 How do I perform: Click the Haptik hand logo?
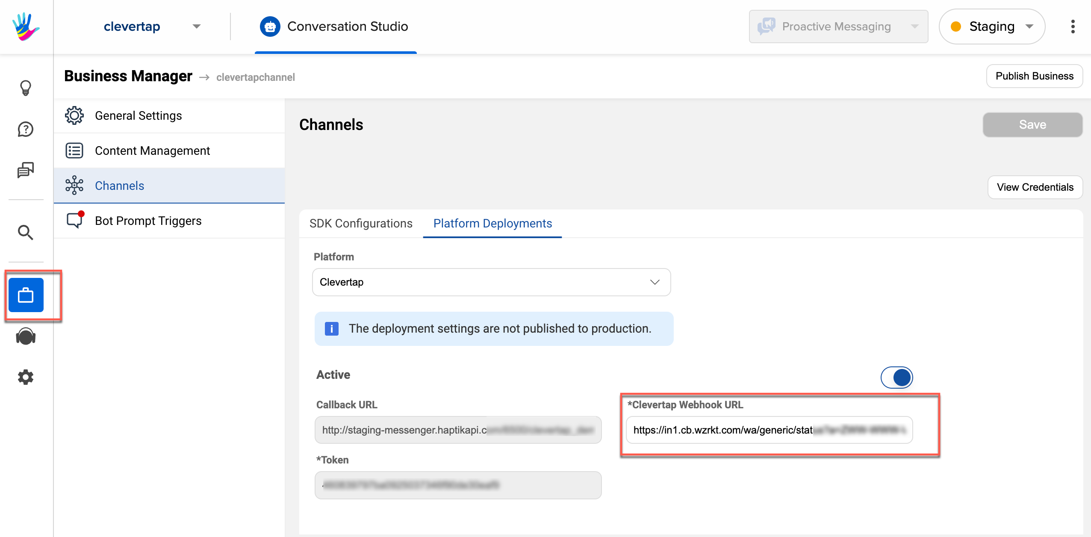[x=26, y=27]
